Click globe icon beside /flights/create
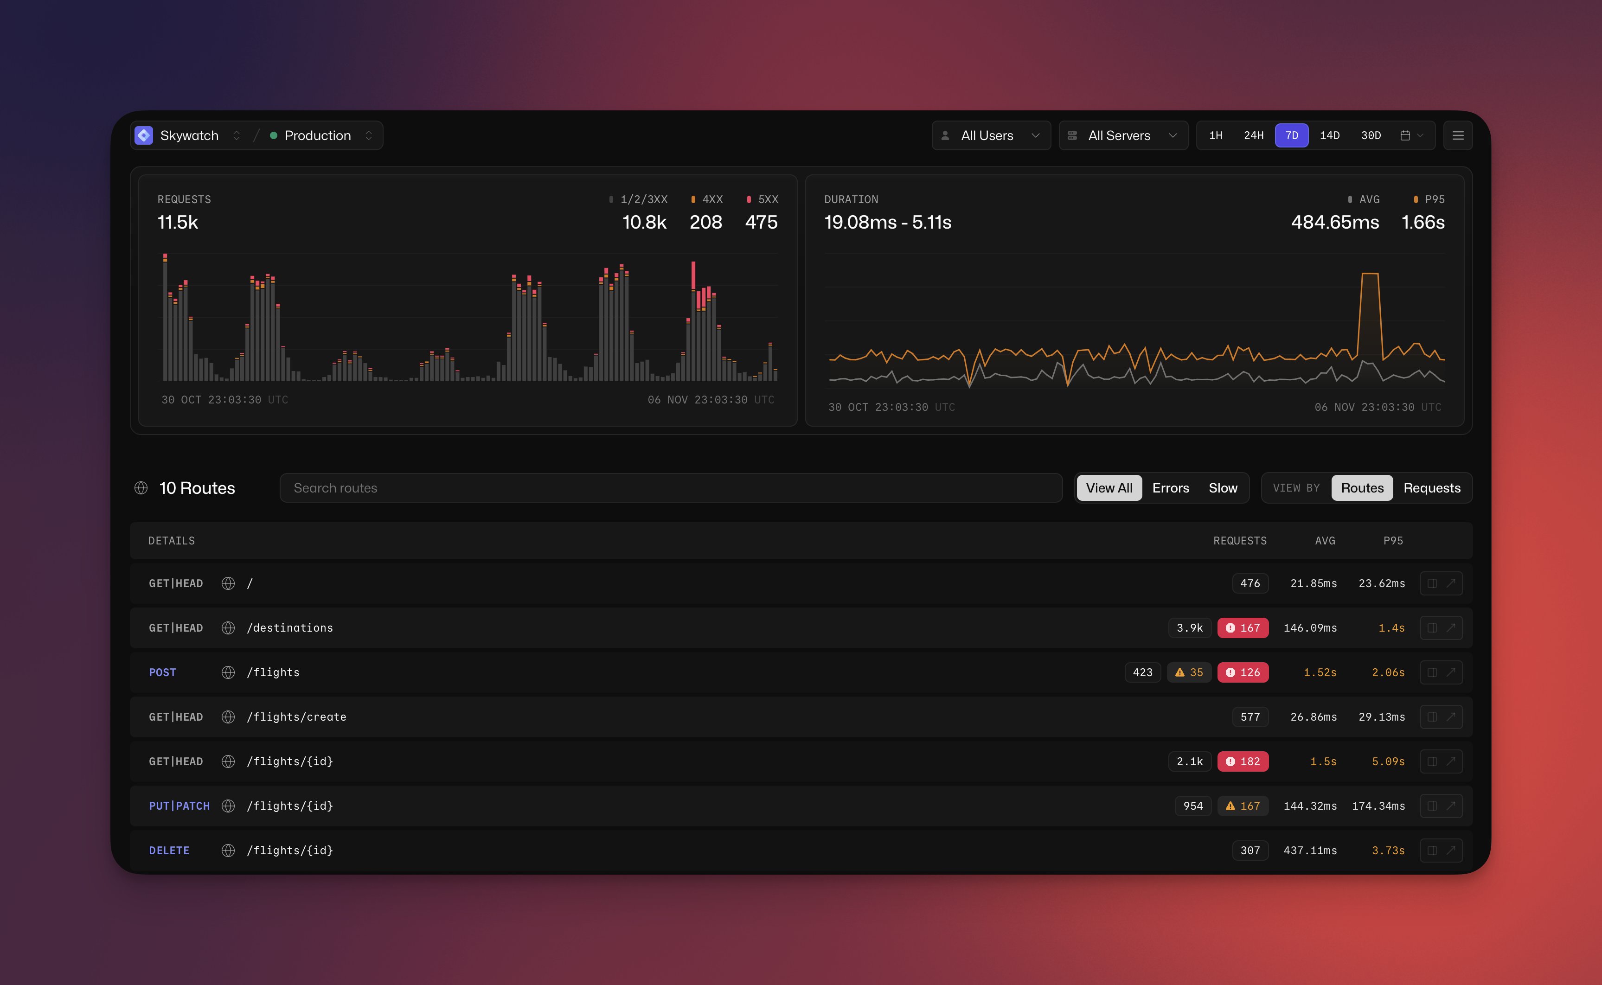The height and width of the screenshot is (985, 1602). click(x=228, y=716)
